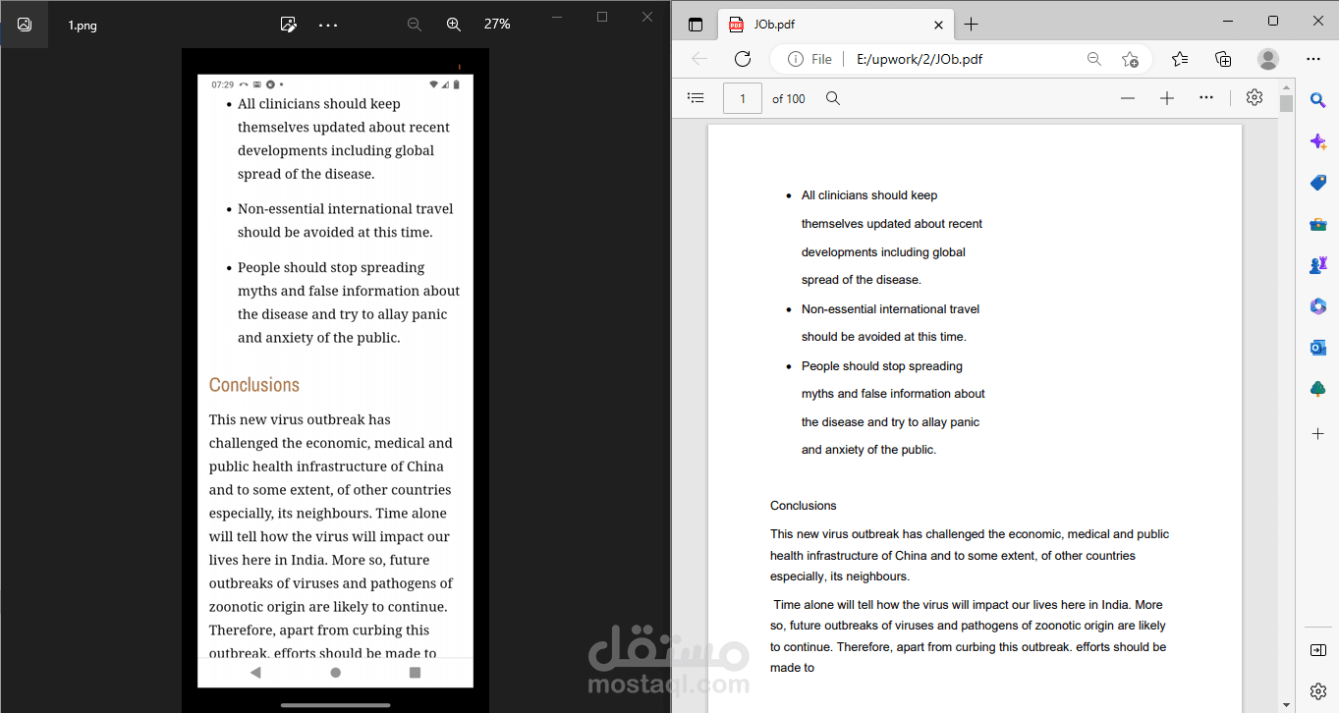Open Tools briefcase in Edge sidebar
Image resolution: width=1339 pixels, height=713 pixels.
point(1318,224)
